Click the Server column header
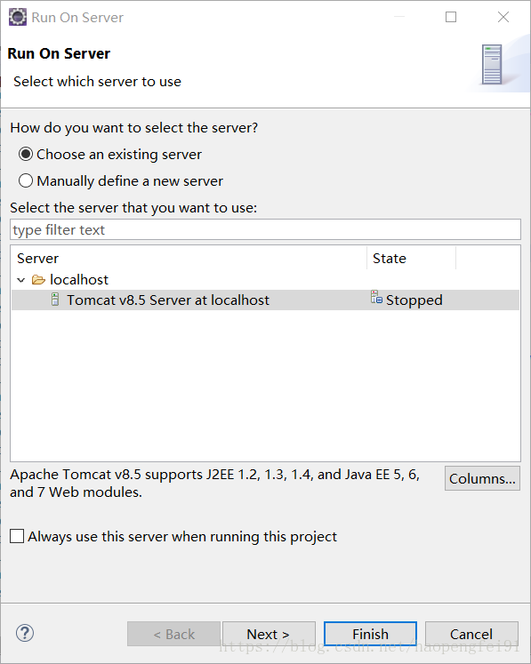This screenshot has width=531, height=664. (189, 258)
